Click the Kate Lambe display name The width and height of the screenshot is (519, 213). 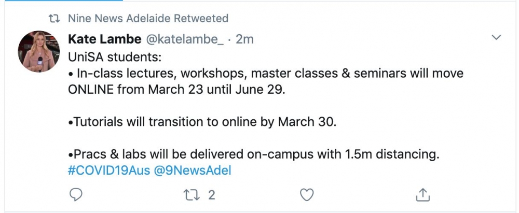(105, 39)
